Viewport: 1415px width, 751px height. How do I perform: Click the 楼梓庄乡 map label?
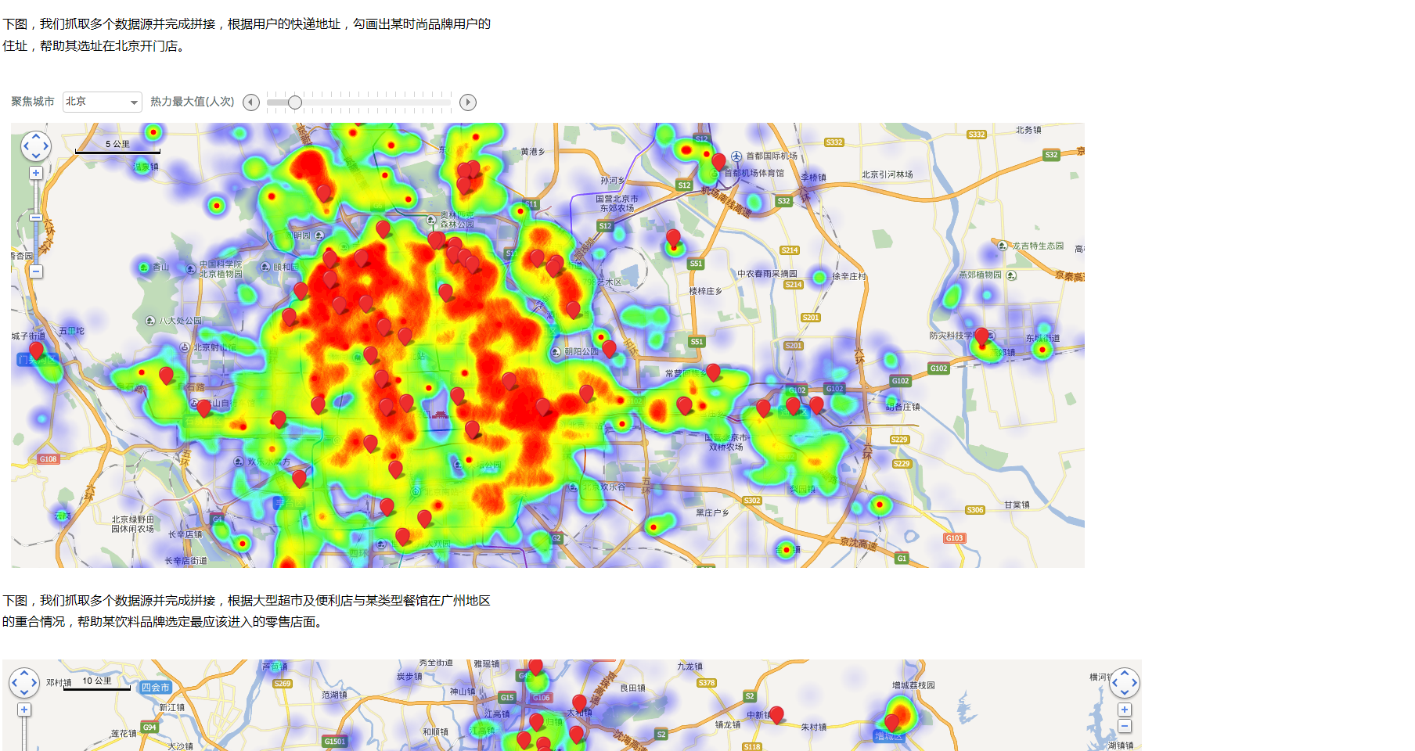[x=705, y=291]
